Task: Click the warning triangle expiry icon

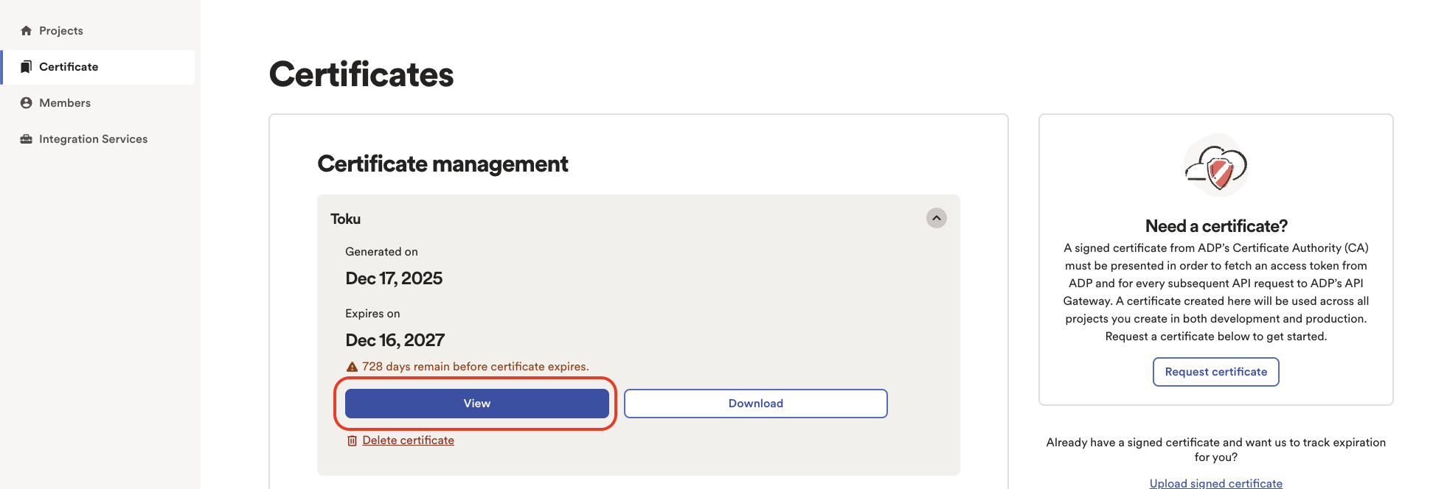Action: [x=353, y=367]
